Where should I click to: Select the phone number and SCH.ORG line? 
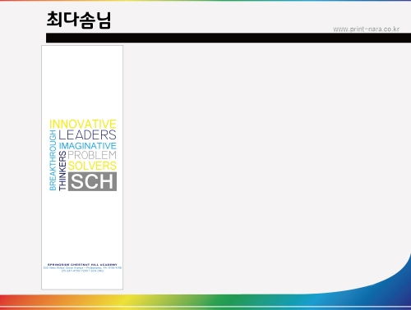[x=82, y=271]
